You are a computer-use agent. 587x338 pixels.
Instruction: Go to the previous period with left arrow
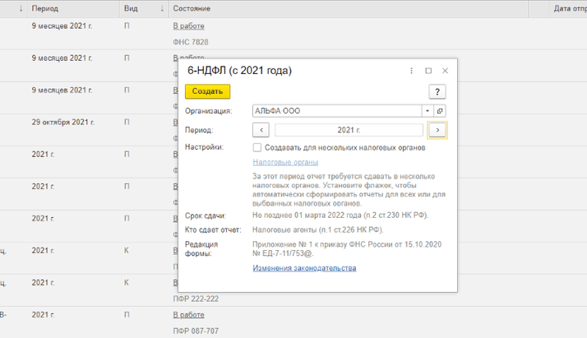click(261, 130)
